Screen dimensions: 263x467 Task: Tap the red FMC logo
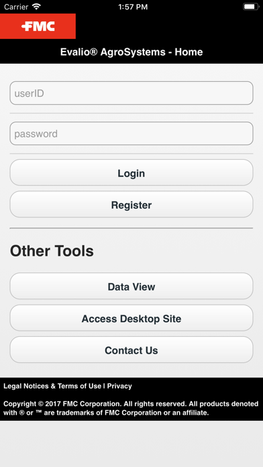coord(38,26)
